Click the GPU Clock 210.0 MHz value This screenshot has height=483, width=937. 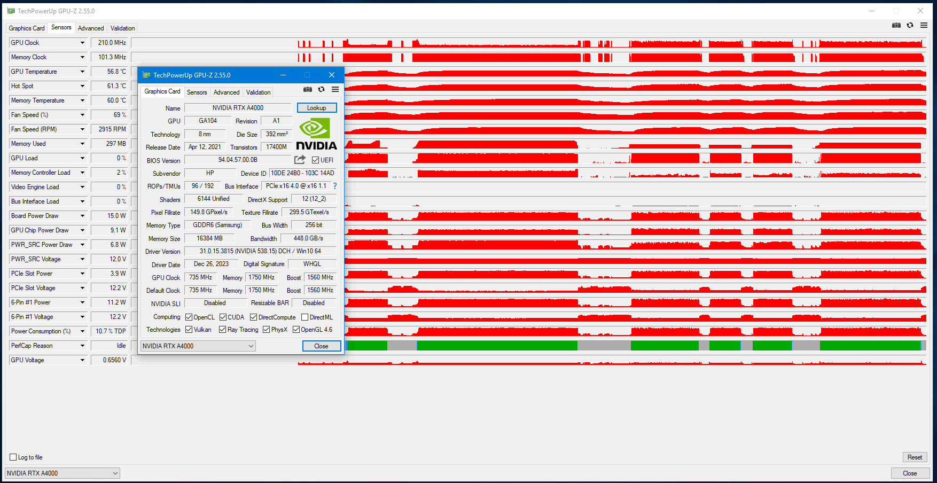point(109,43)
